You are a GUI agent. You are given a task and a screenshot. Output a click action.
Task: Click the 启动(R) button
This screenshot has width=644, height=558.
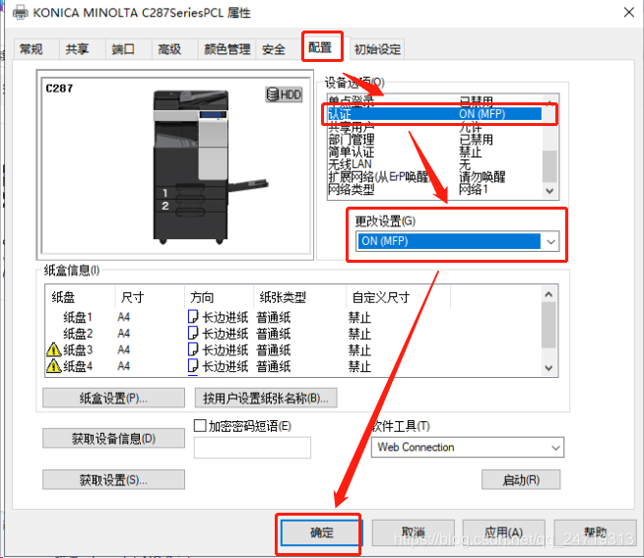521,479
